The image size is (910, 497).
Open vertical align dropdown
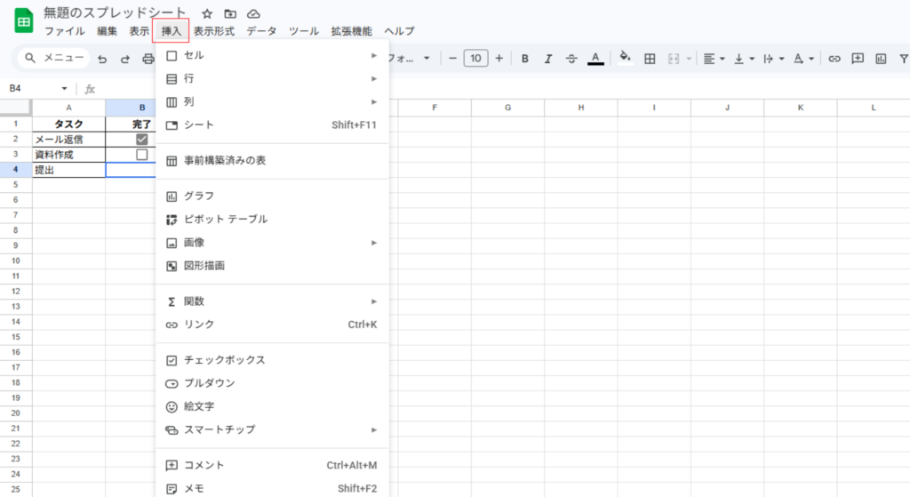point(744,59)
